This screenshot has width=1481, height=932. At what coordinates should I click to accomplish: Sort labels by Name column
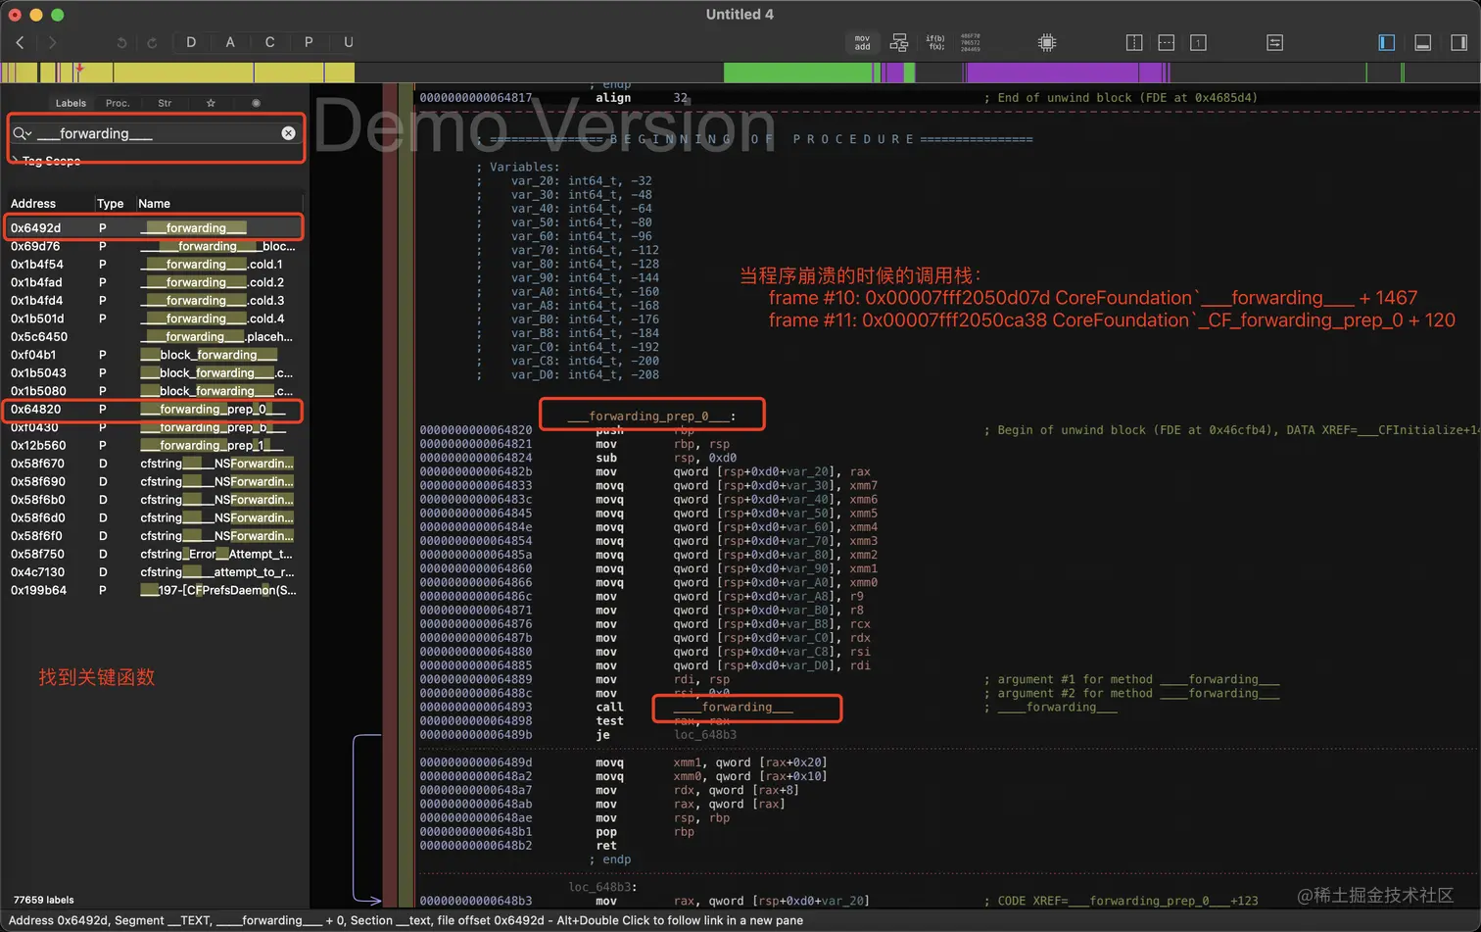(x=154, y=204)
